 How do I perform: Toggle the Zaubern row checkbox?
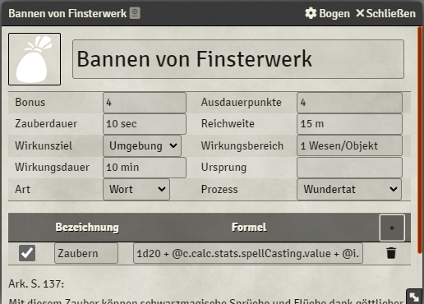tap(27, 253)
